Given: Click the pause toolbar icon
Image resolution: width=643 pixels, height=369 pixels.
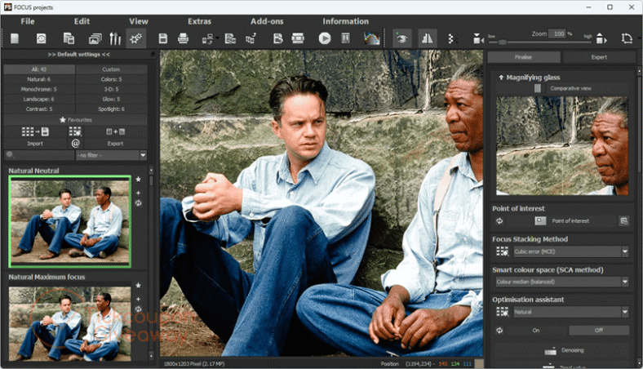Looking at the screenshot, I should click(x=346, y=38).
